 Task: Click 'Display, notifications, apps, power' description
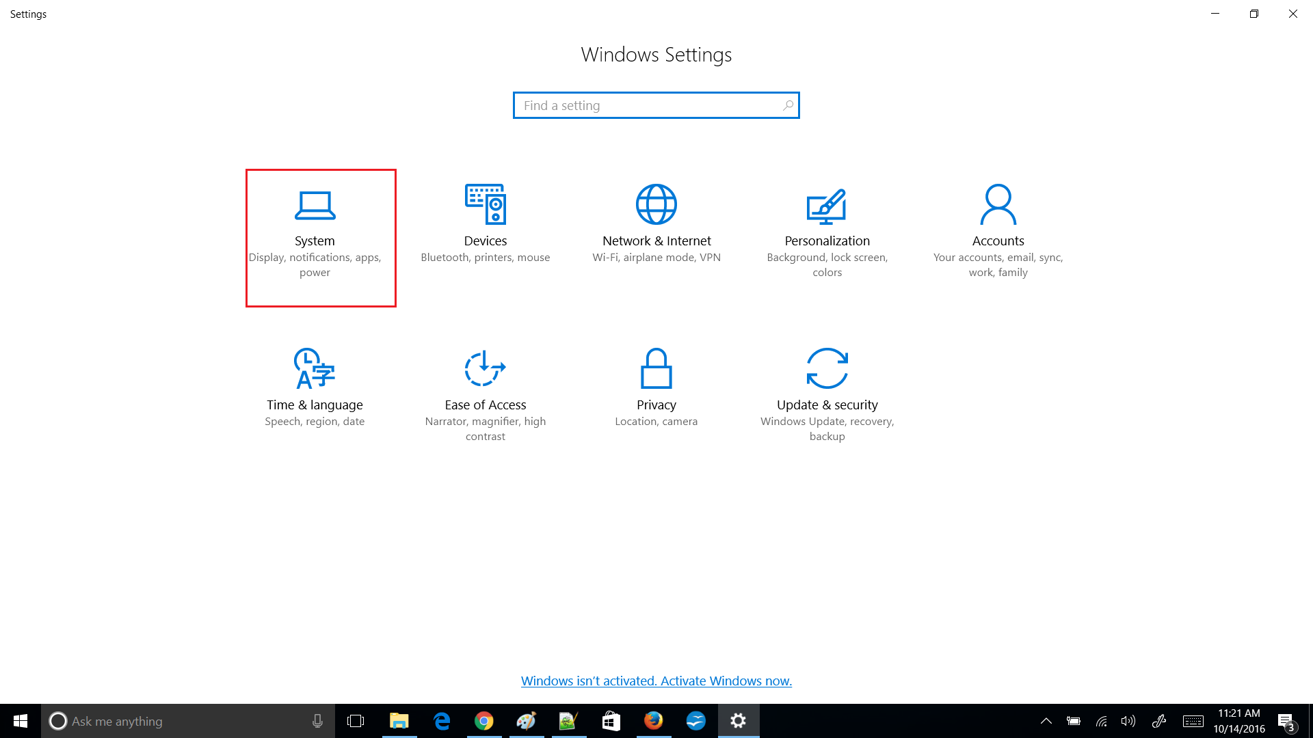point(315,264)
